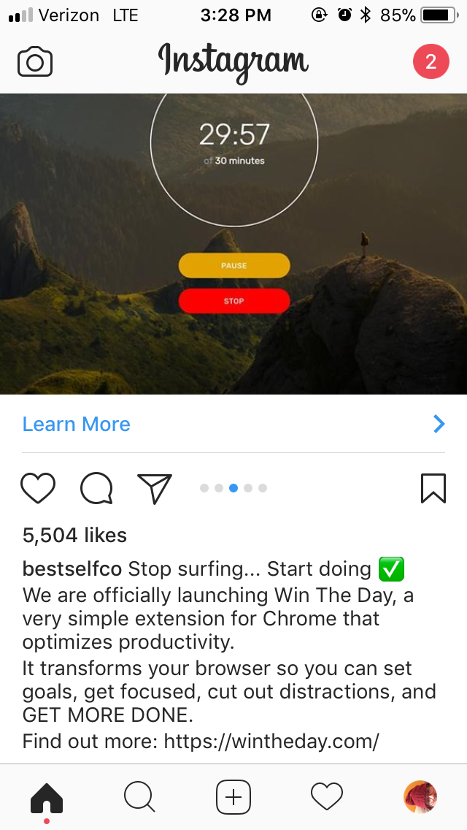Open comments using the speech bubble icon

(96, 487)
